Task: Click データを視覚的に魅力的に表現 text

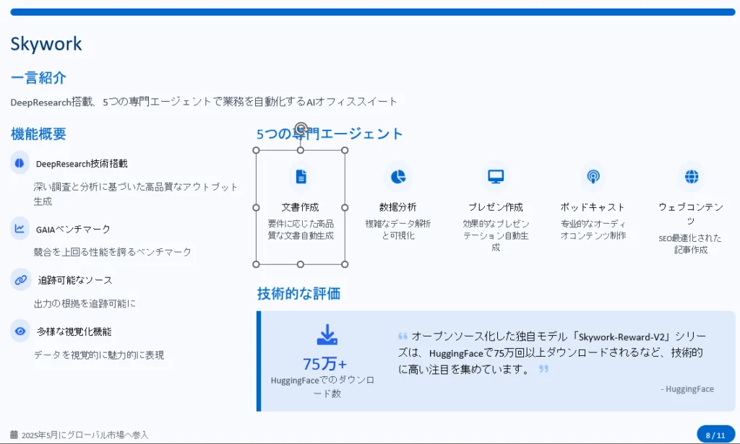Action: 98,355
